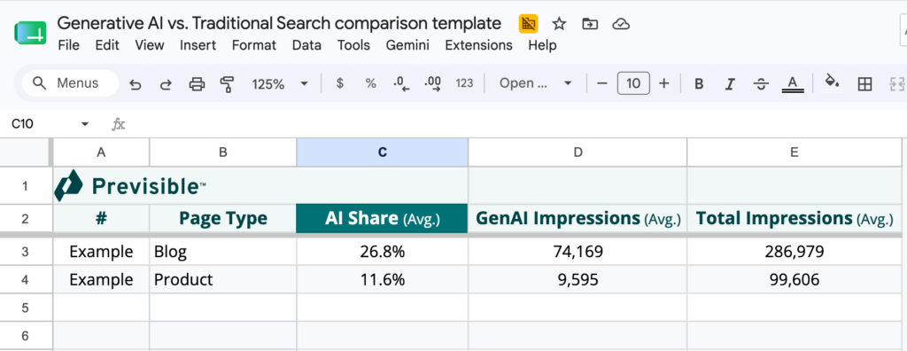Search the Menus box
907x351 pixels.
pyautogui.click(x=70, y=83)
